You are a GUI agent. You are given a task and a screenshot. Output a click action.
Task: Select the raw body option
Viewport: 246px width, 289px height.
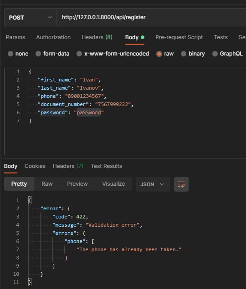coord(165,54)
